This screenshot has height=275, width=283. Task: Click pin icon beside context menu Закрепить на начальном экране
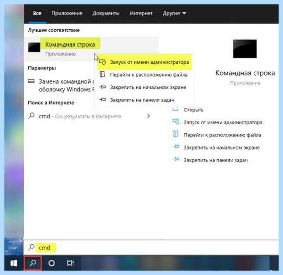point(102,87)
